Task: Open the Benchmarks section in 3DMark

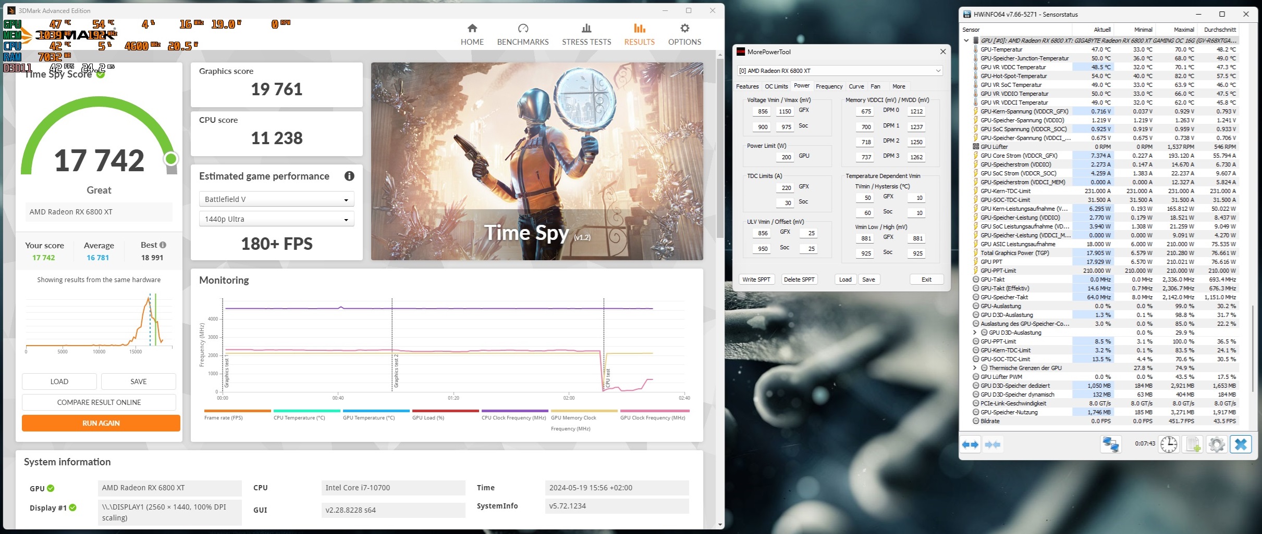Action: click(522, 34)
